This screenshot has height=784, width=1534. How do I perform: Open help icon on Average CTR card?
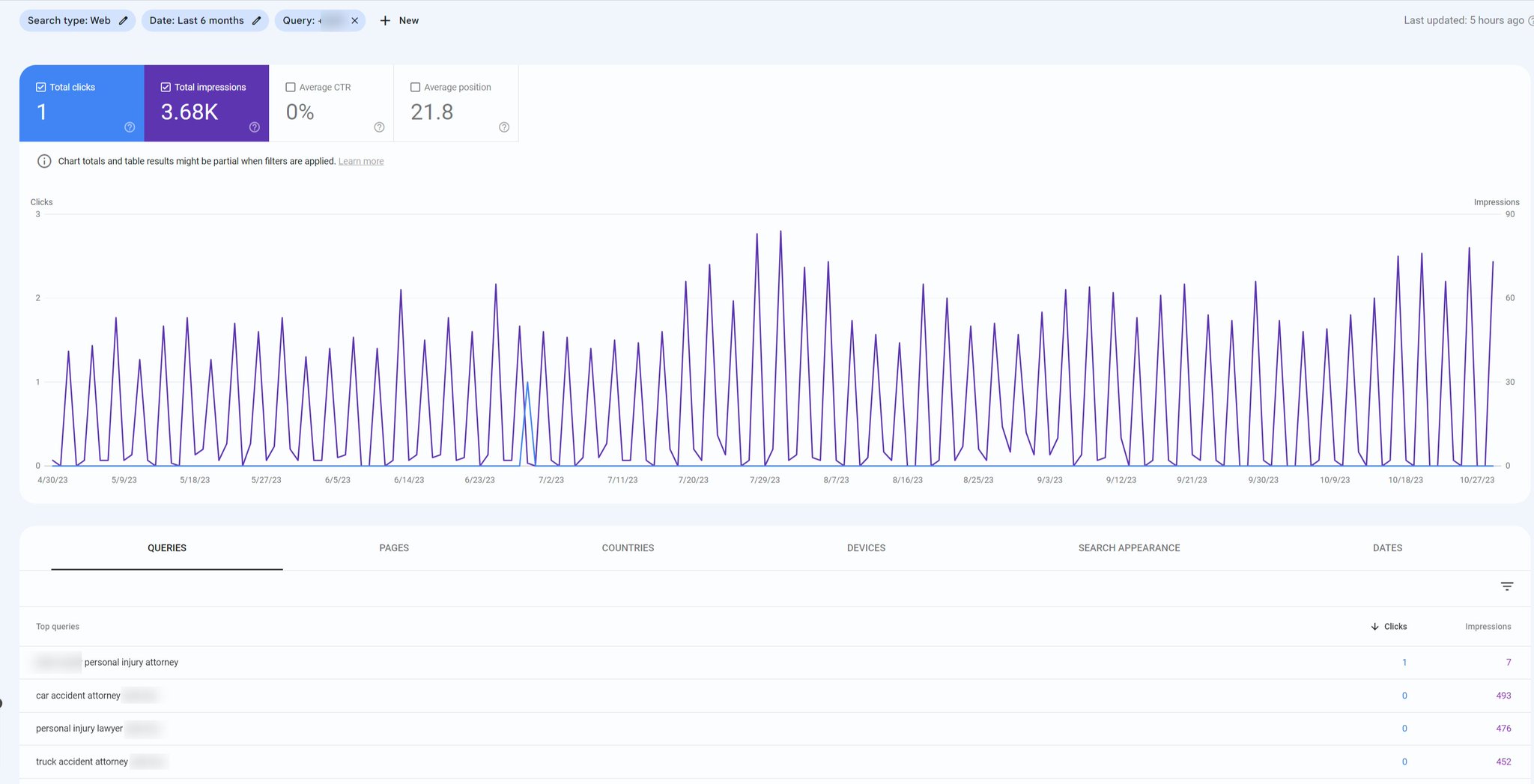(x=379, y=127)
